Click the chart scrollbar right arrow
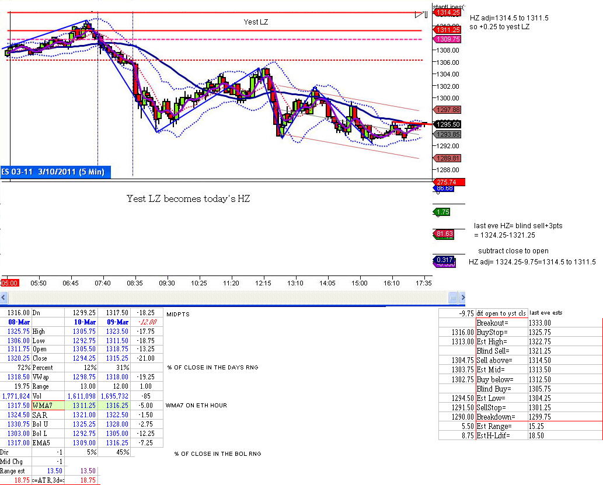The height and width of the screenshot is (485, 603). [x=462, y=297]
